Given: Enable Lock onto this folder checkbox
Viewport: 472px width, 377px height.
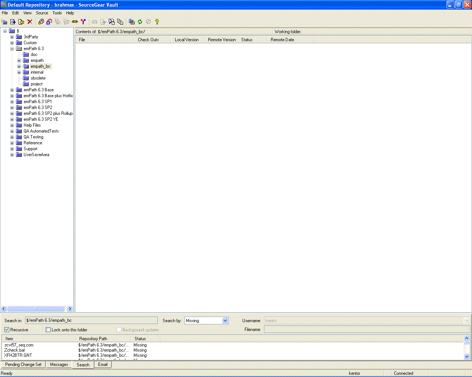Looking at the screenshot, I should point(48,330).
